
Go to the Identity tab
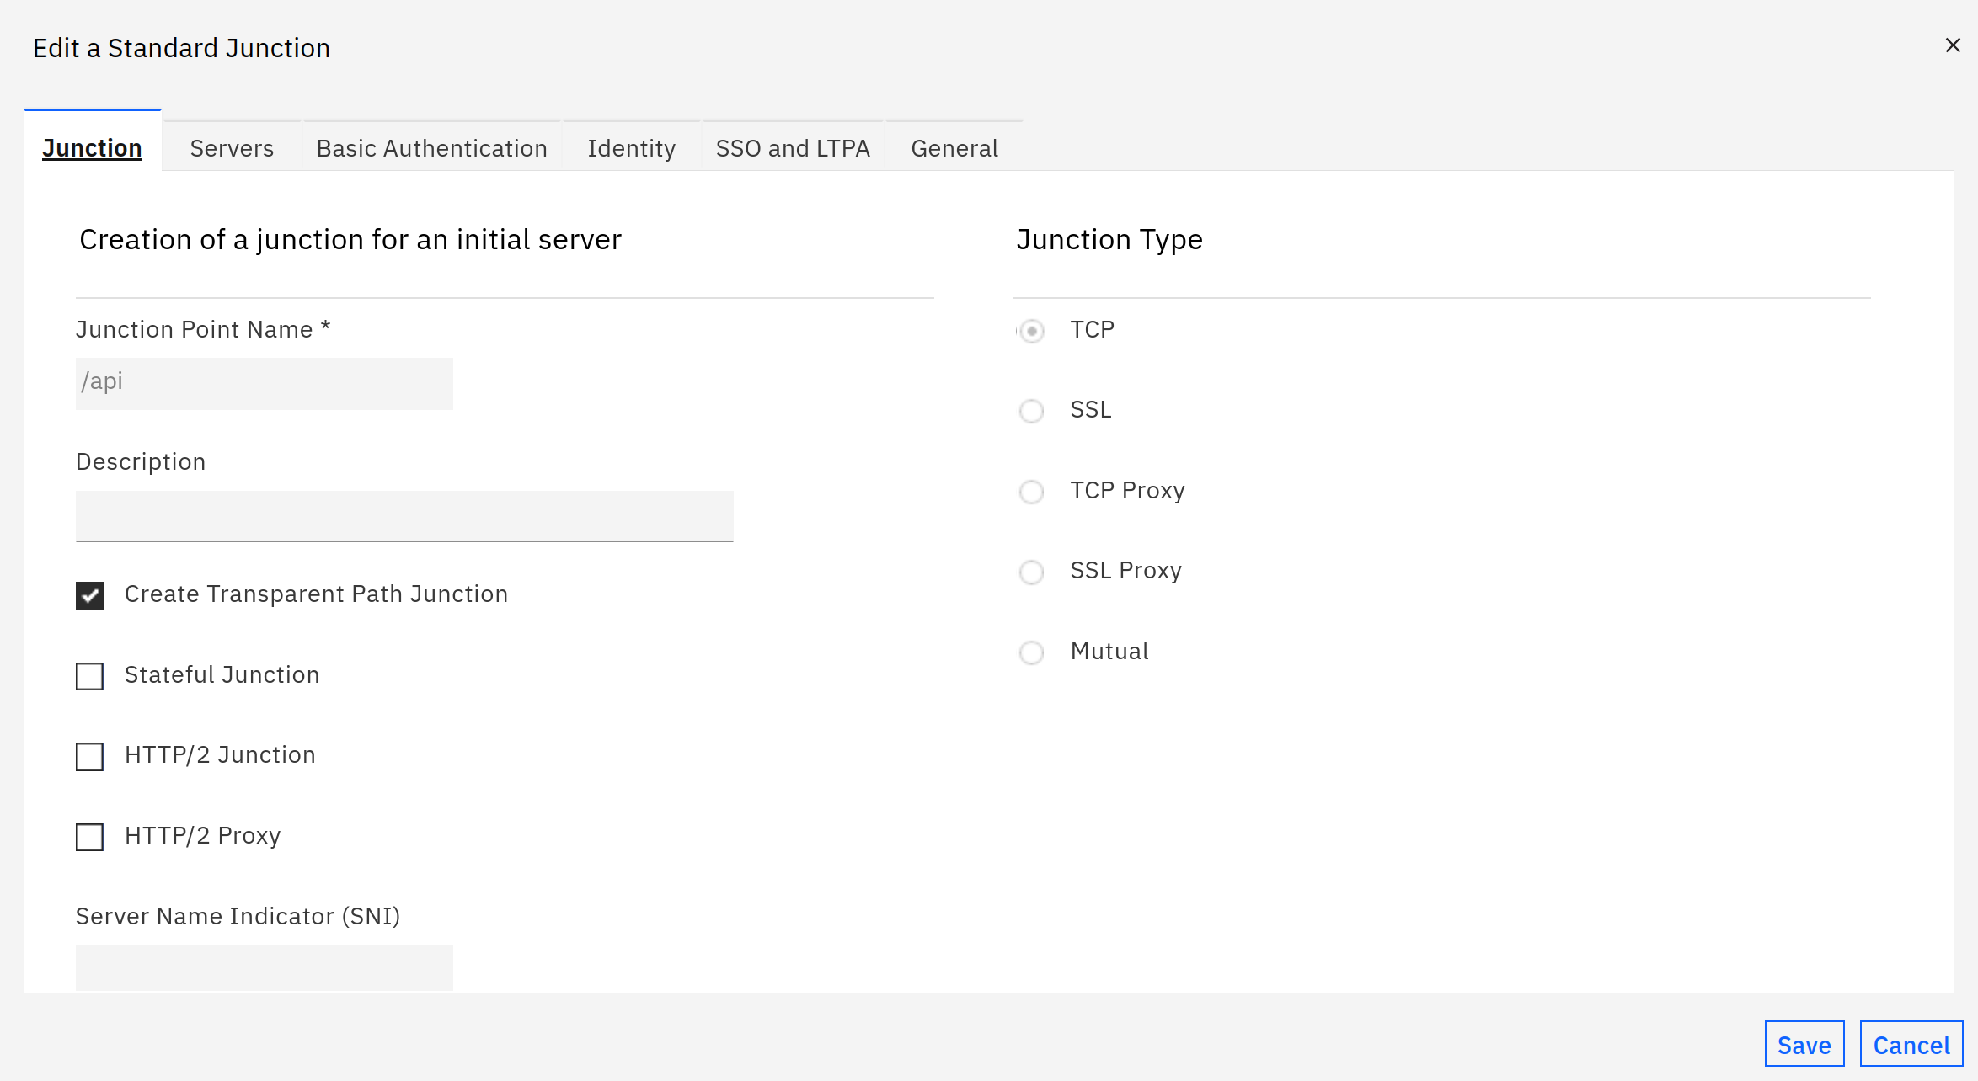(631, 148)
